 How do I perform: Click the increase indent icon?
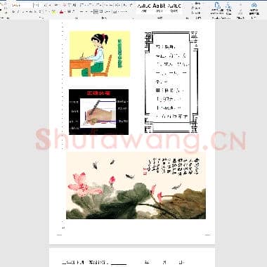click(x=110, y=5)
